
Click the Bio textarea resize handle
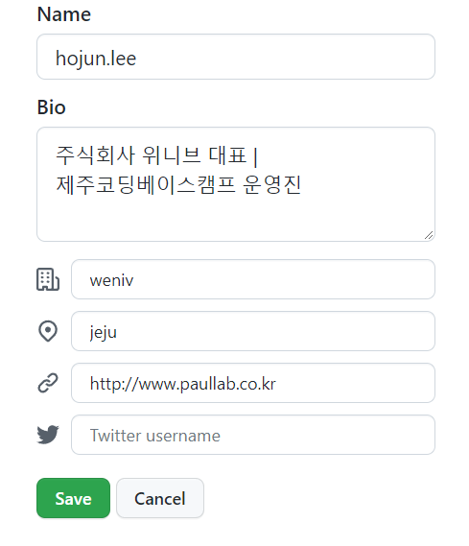pos(429,235)
